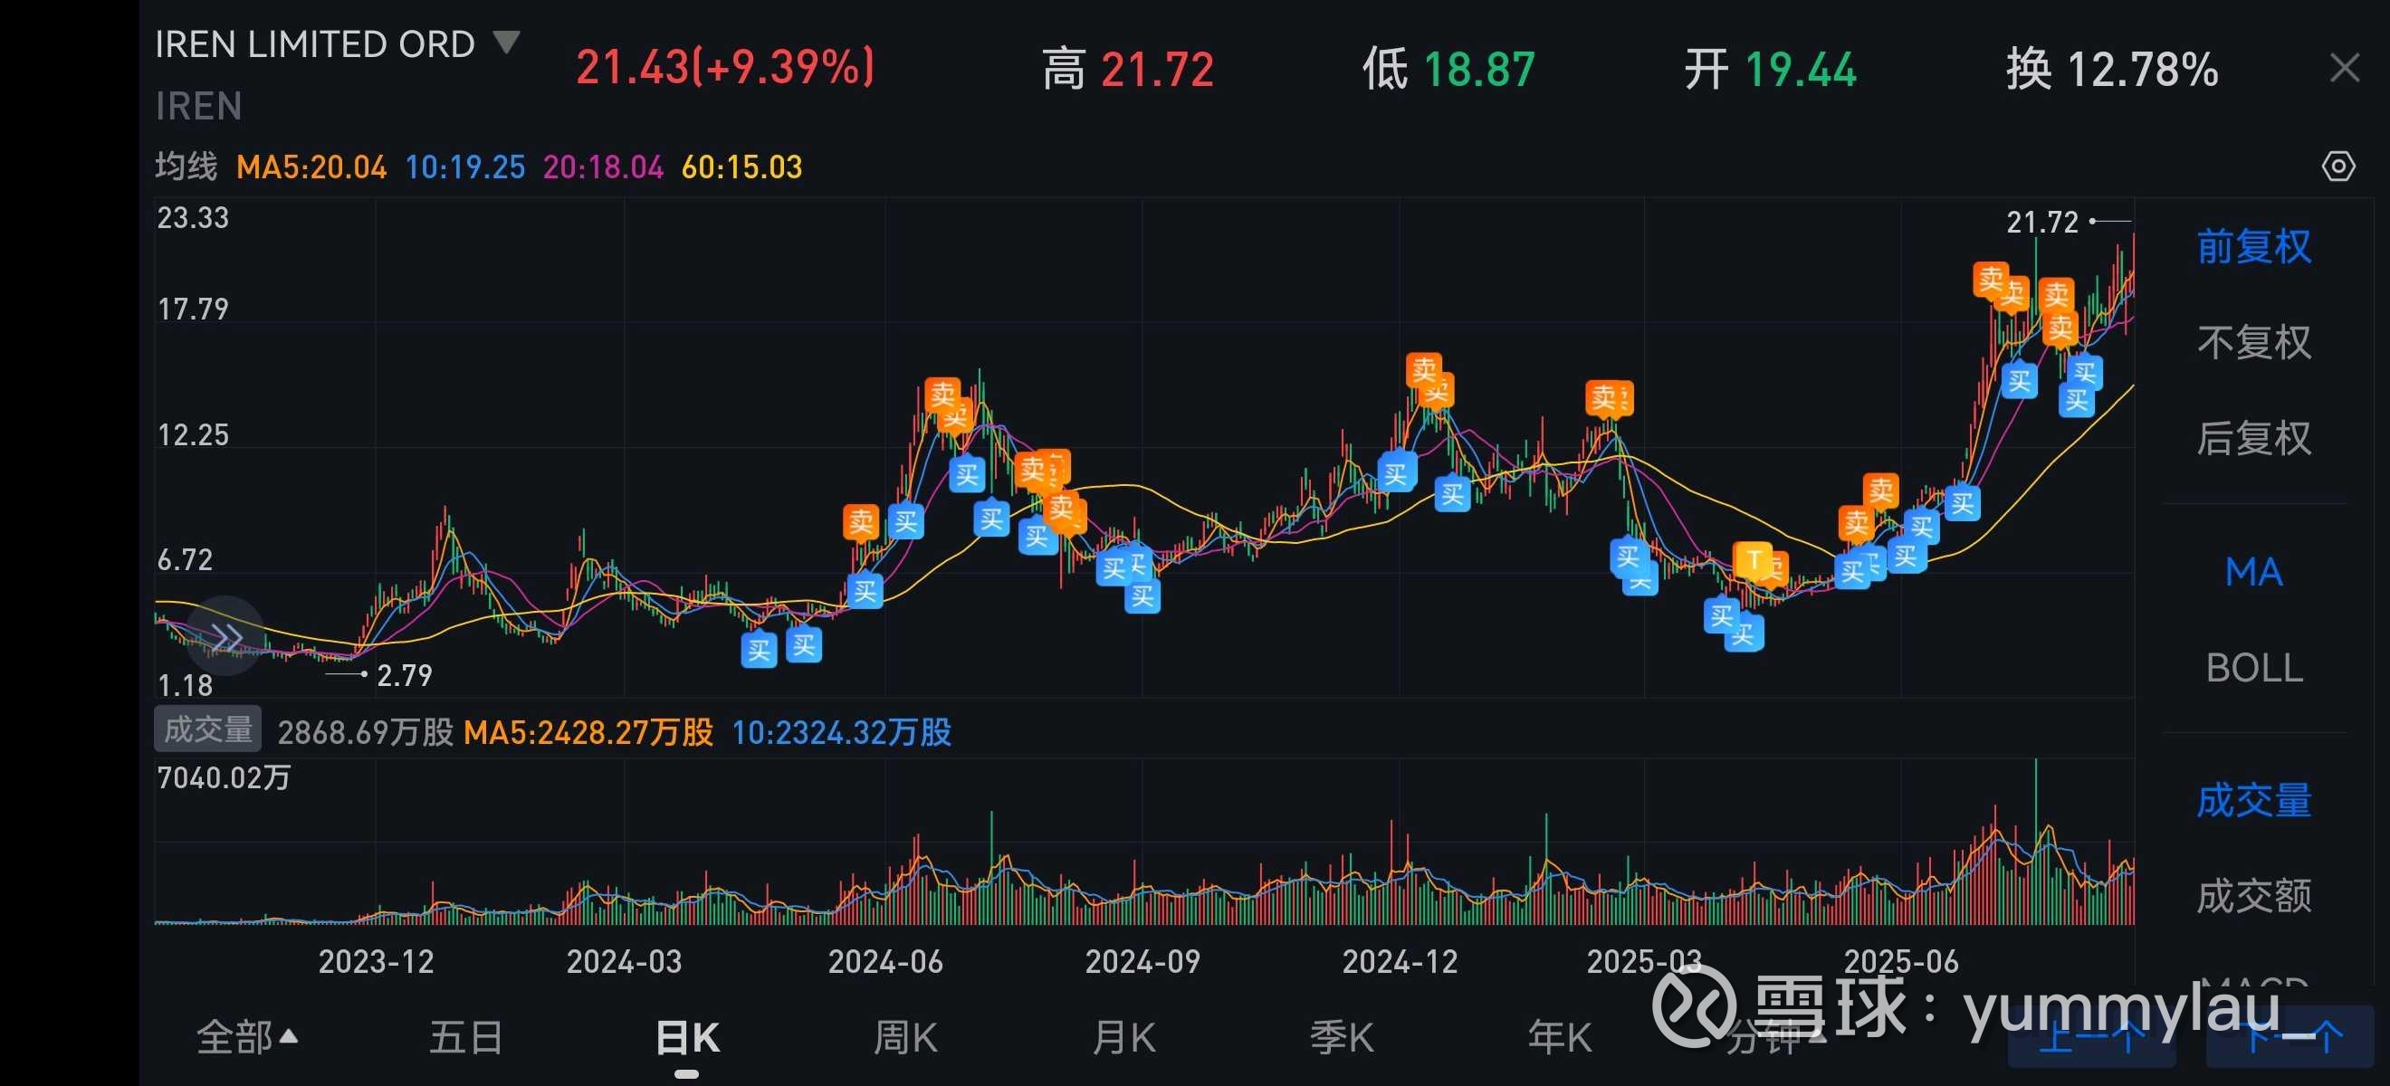The width and height of the screenshot is (2390, 1086).
Task: Open chart settings hexagon icon
Action: click(x=2338, y=167)
